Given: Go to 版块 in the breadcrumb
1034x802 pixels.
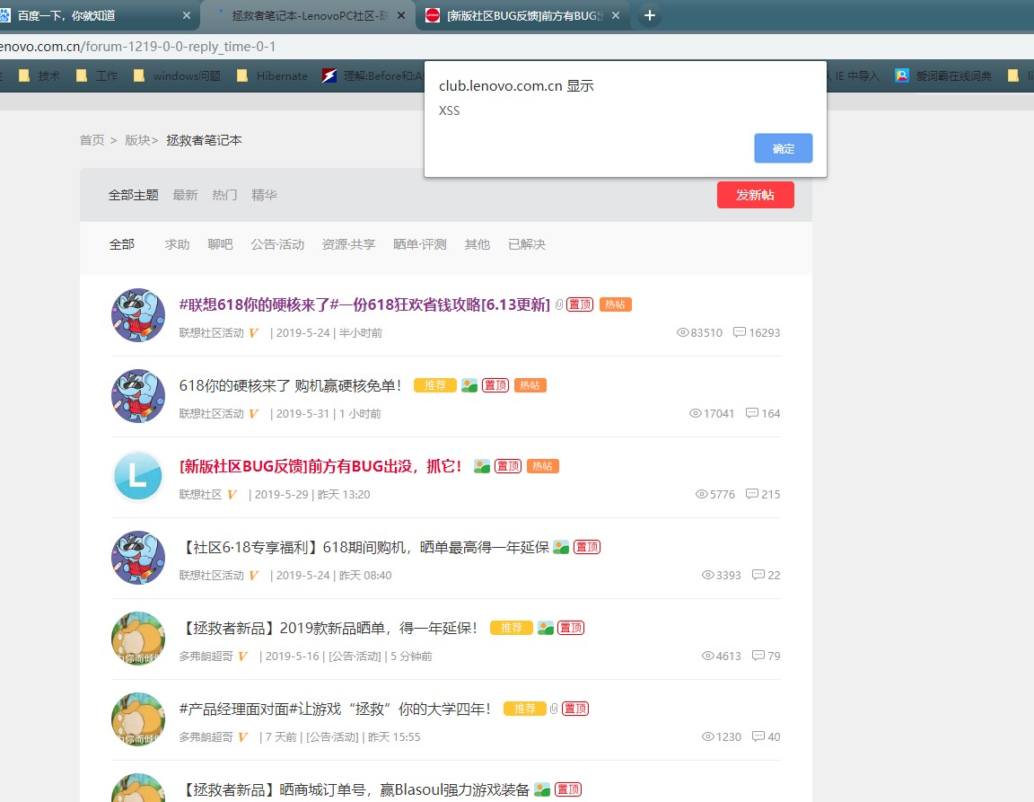Looking at the screenshot, I should 137,140.
